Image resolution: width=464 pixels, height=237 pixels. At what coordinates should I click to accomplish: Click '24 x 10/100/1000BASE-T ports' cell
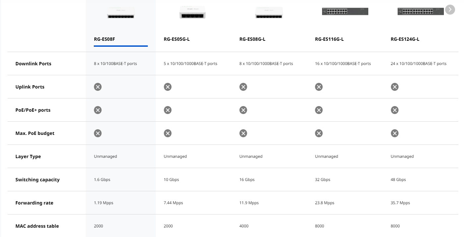click(x=419, y=64)
